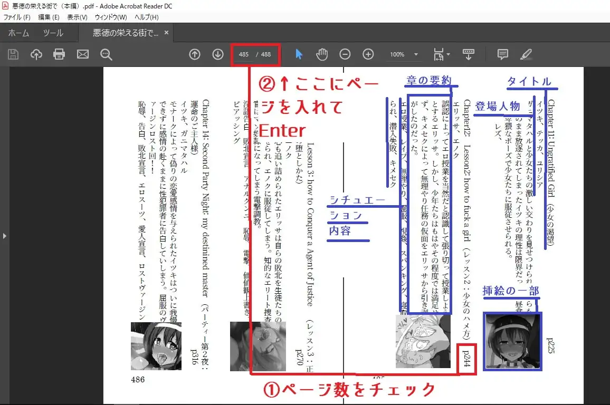
Task: Open the Comment annotation icon
Action: (x=502, y=54)
